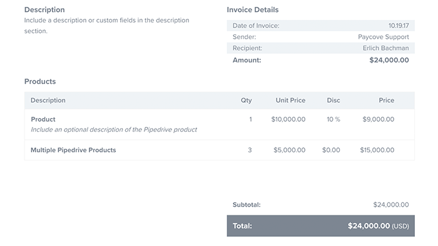
Task: Click the 'Description' column header in Products table
Action: pos(48,101)
